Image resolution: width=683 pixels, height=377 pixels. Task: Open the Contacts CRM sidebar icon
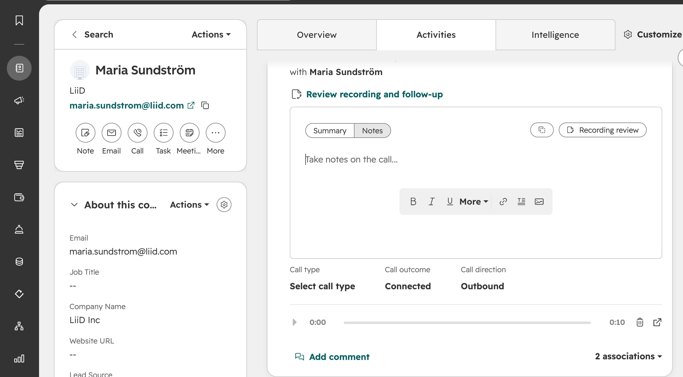(x=19, y=68)
